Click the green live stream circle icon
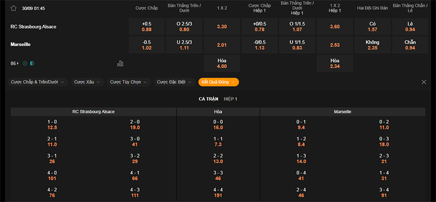 [x=25, y=64]
